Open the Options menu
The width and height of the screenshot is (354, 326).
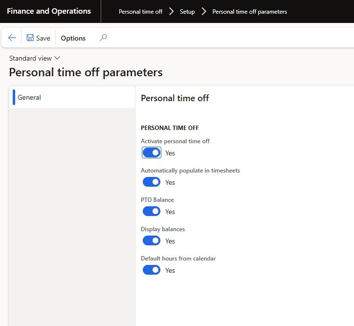pyautogui.click(x=73, y=38)
